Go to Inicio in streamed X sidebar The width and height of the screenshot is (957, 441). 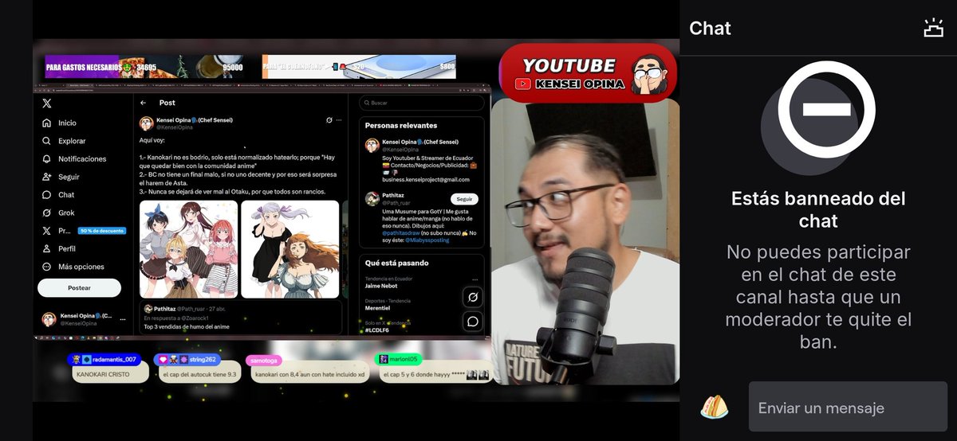pos(67,123)
